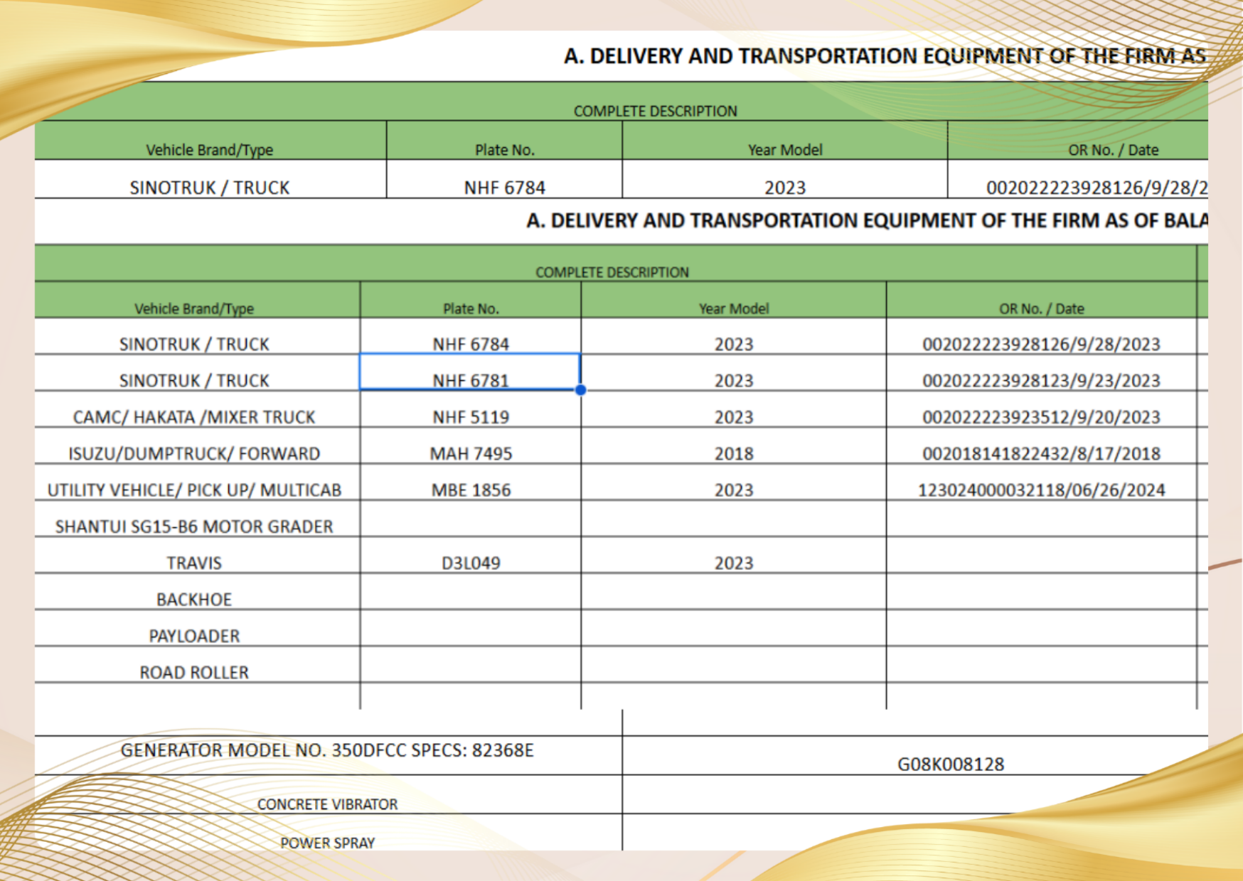
Task: Select the serial value G08K008128
Action: coord(951,764)
